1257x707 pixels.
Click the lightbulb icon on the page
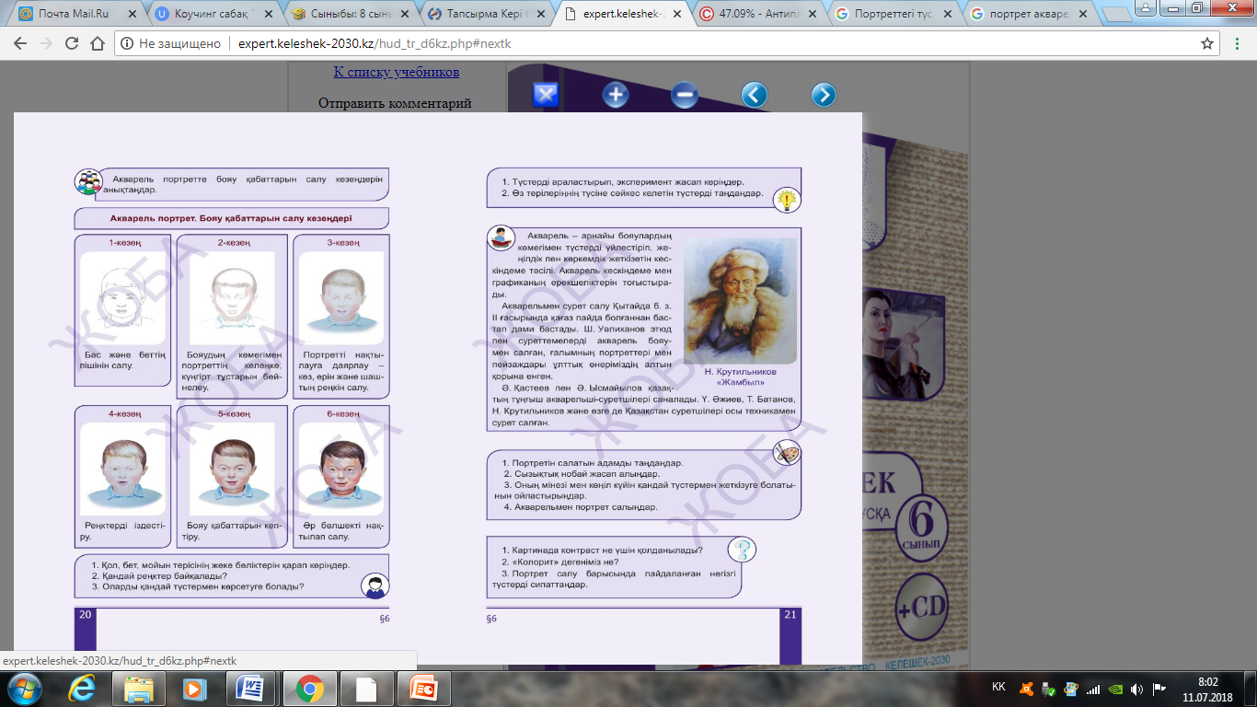click(787, 199)
